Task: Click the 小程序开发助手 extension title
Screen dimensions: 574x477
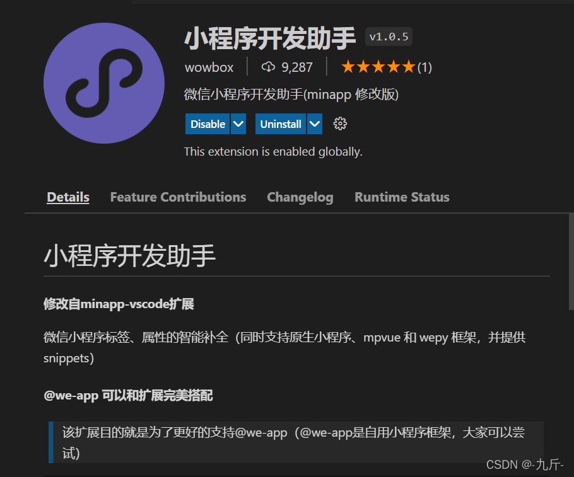Action: pyautogui.click(x=270, y=38)
